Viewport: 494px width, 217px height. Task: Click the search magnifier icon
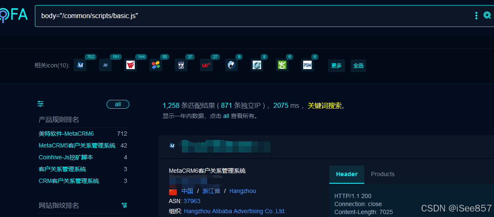487,15
